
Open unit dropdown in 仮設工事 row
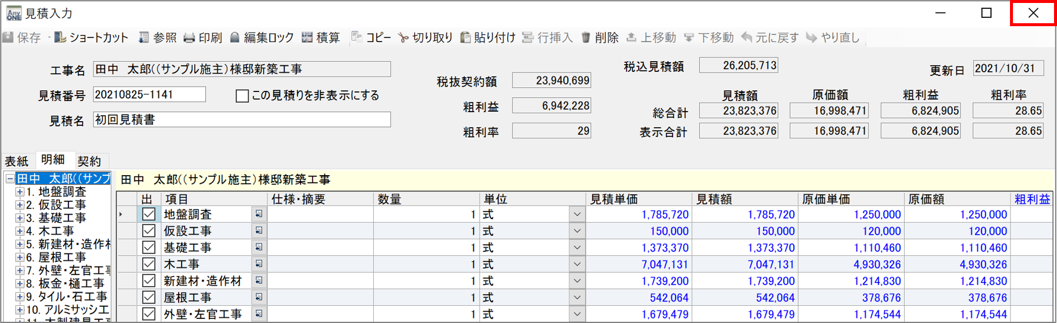pyautogui.click(x=577, y=231)
